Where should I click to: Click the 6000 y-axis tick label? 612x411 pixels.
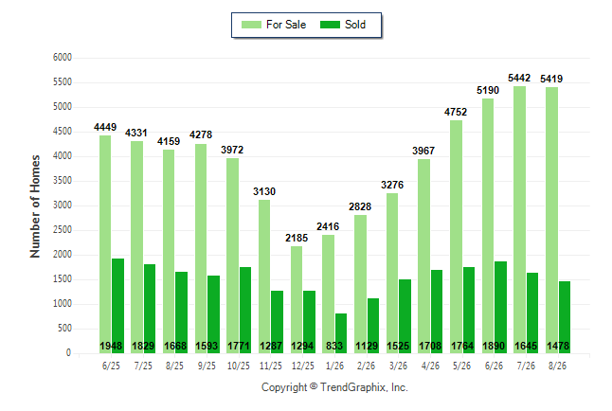point(63,58)
